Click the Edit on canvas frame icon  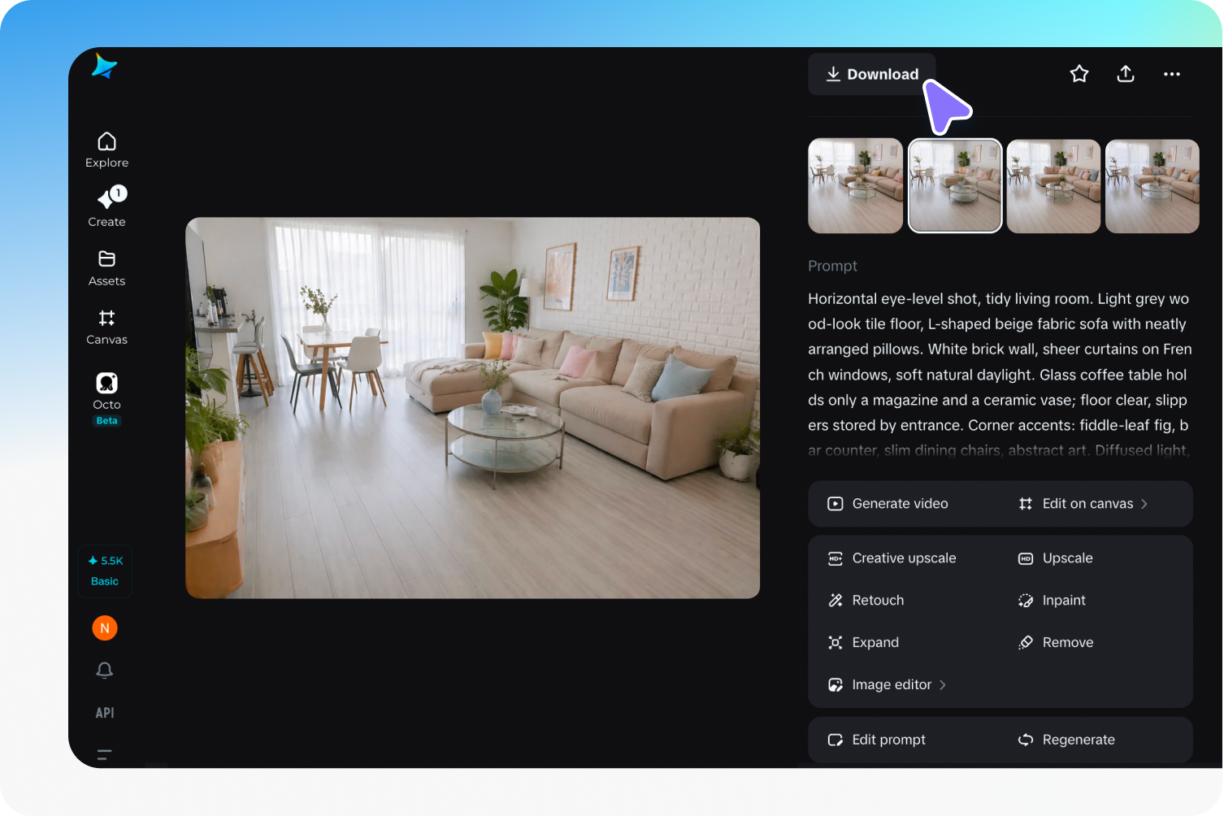tap(1026, 504)
